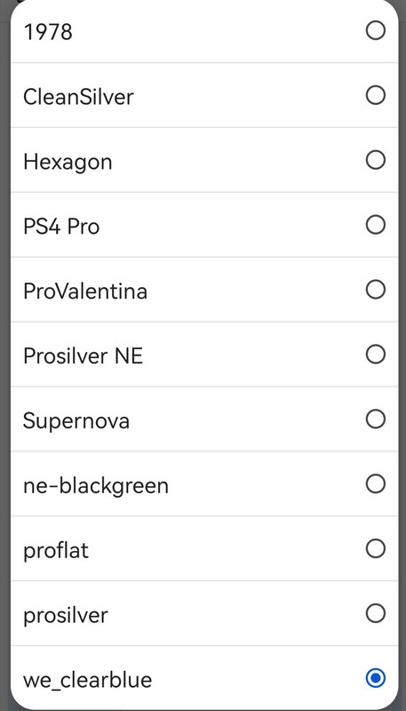Choose Supernova radio button
Screen dimensions: 406x711
tap(375, 419)
